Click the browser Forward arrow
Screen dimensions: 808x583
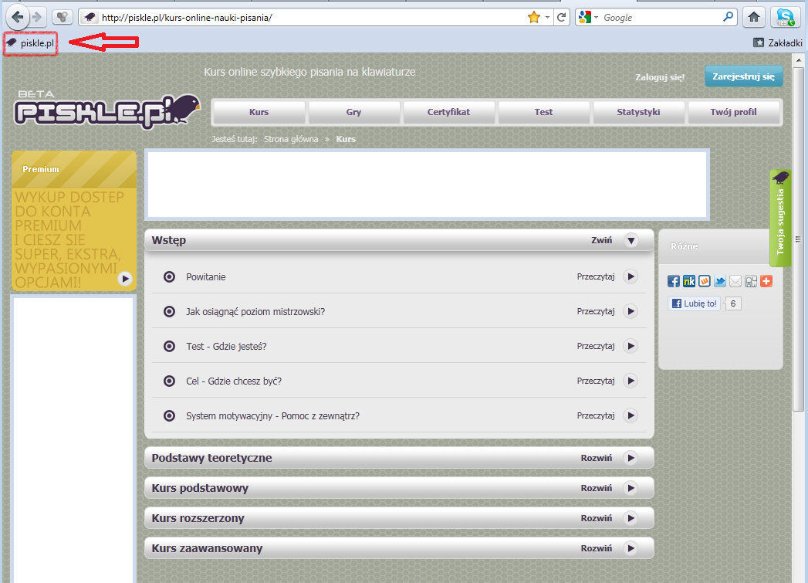click(x=37, y=17)
